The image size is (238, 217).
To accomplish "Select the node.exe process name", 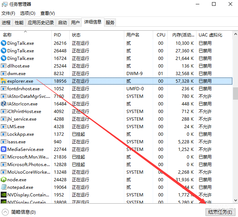I will 17,180.
